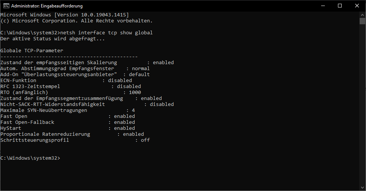The image size is (366, 191).
Task: Click the vertical scrollbar thumb
Action: tap(362, 21)
